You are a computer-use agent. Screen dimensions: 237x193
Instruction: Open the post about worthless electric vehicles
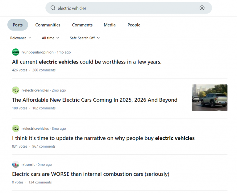[x=87, y=62]
